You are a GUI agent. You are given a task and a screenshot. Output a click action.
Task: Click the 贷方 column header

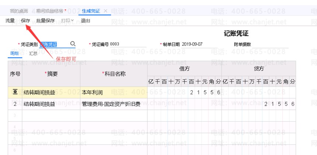tap(259, 69)
